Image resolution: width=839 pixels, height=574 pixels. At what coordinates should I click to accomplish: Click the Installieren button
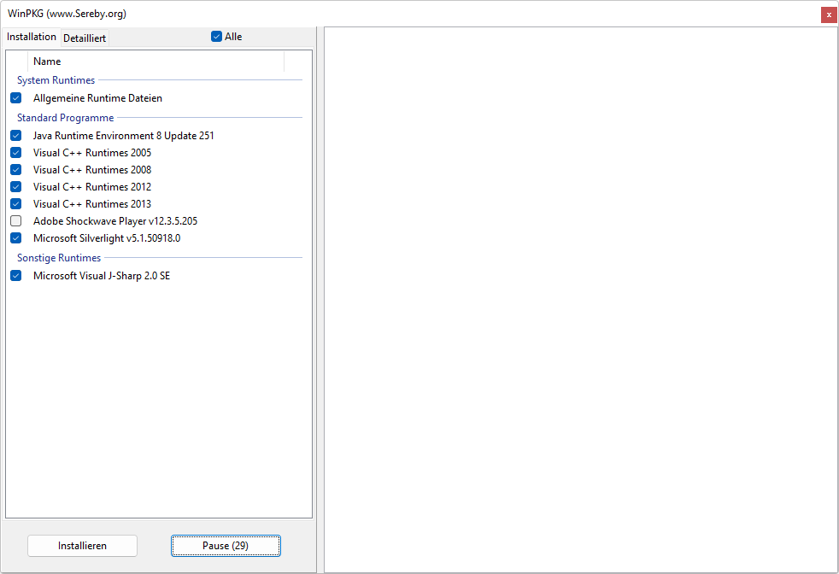point(82,546)
